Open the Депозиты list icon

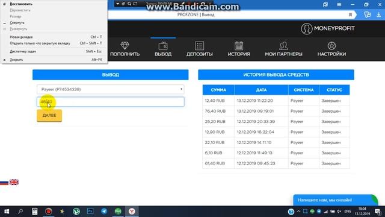point(199,46)
